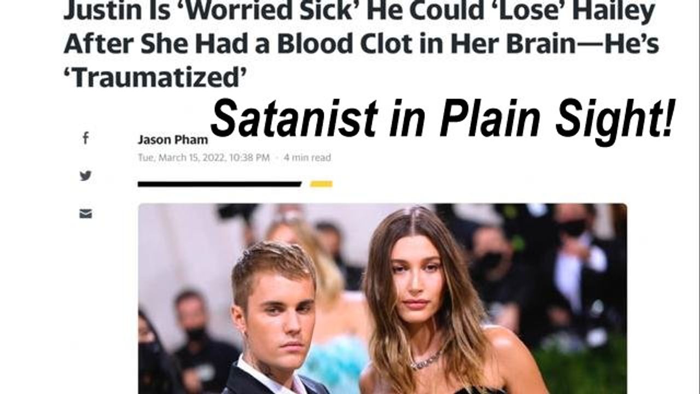Email the article using envelope icon
The width and height of the screenshot is (700, 394).
[85, 213]
